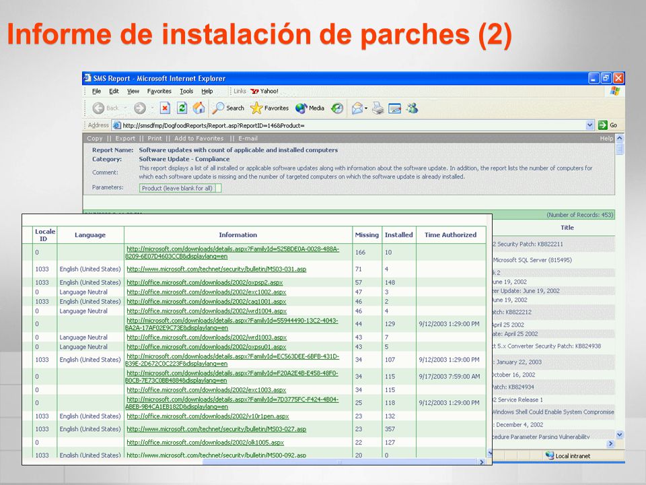Click the Back arrow icon in the toolbar

(x=98, y=108)
